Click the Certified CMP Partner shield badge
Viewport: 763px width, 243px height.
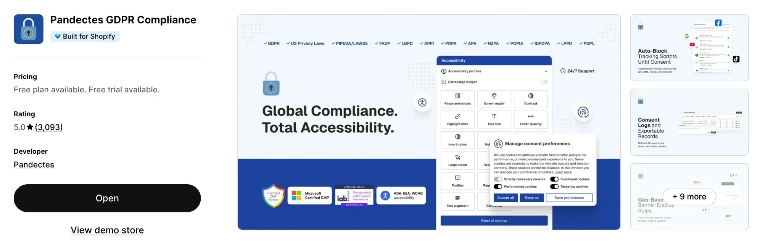pyautogui.click(x=274, y=196)
